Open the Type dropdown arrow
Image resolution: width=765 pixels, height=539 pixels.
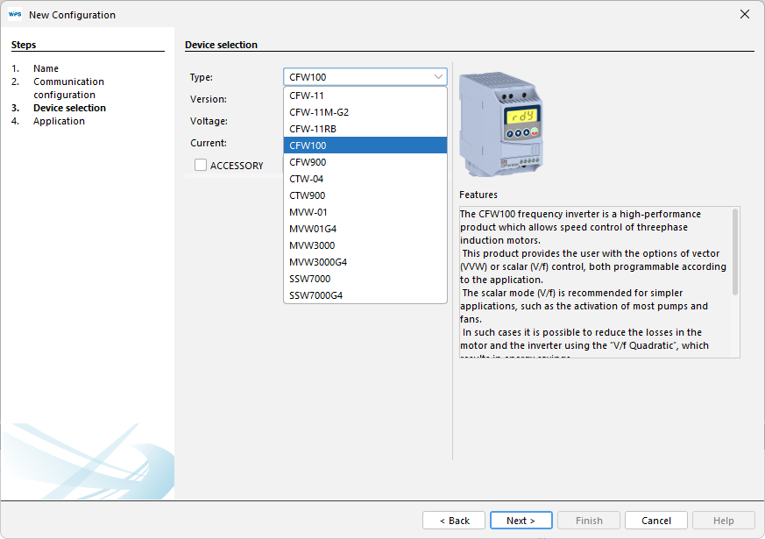(x=438, y=77)
